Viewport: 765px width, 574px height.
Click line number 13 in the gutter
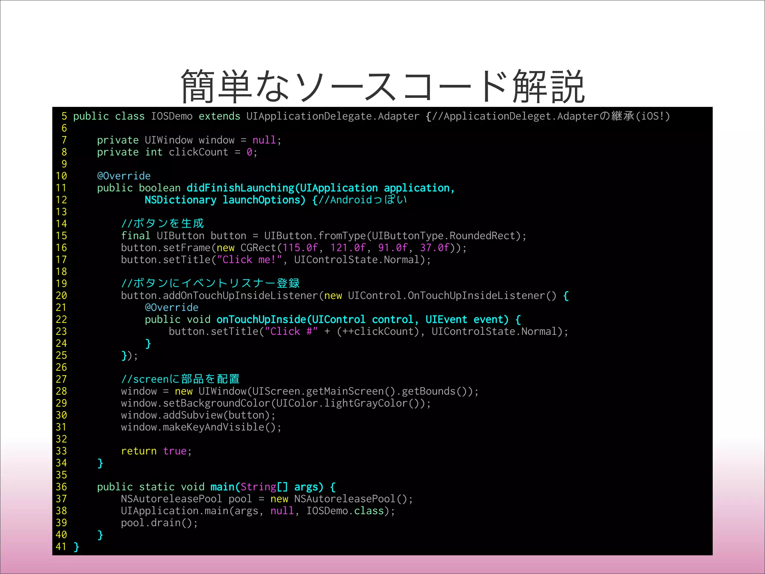pyautogui.click(x=61, y=212)
